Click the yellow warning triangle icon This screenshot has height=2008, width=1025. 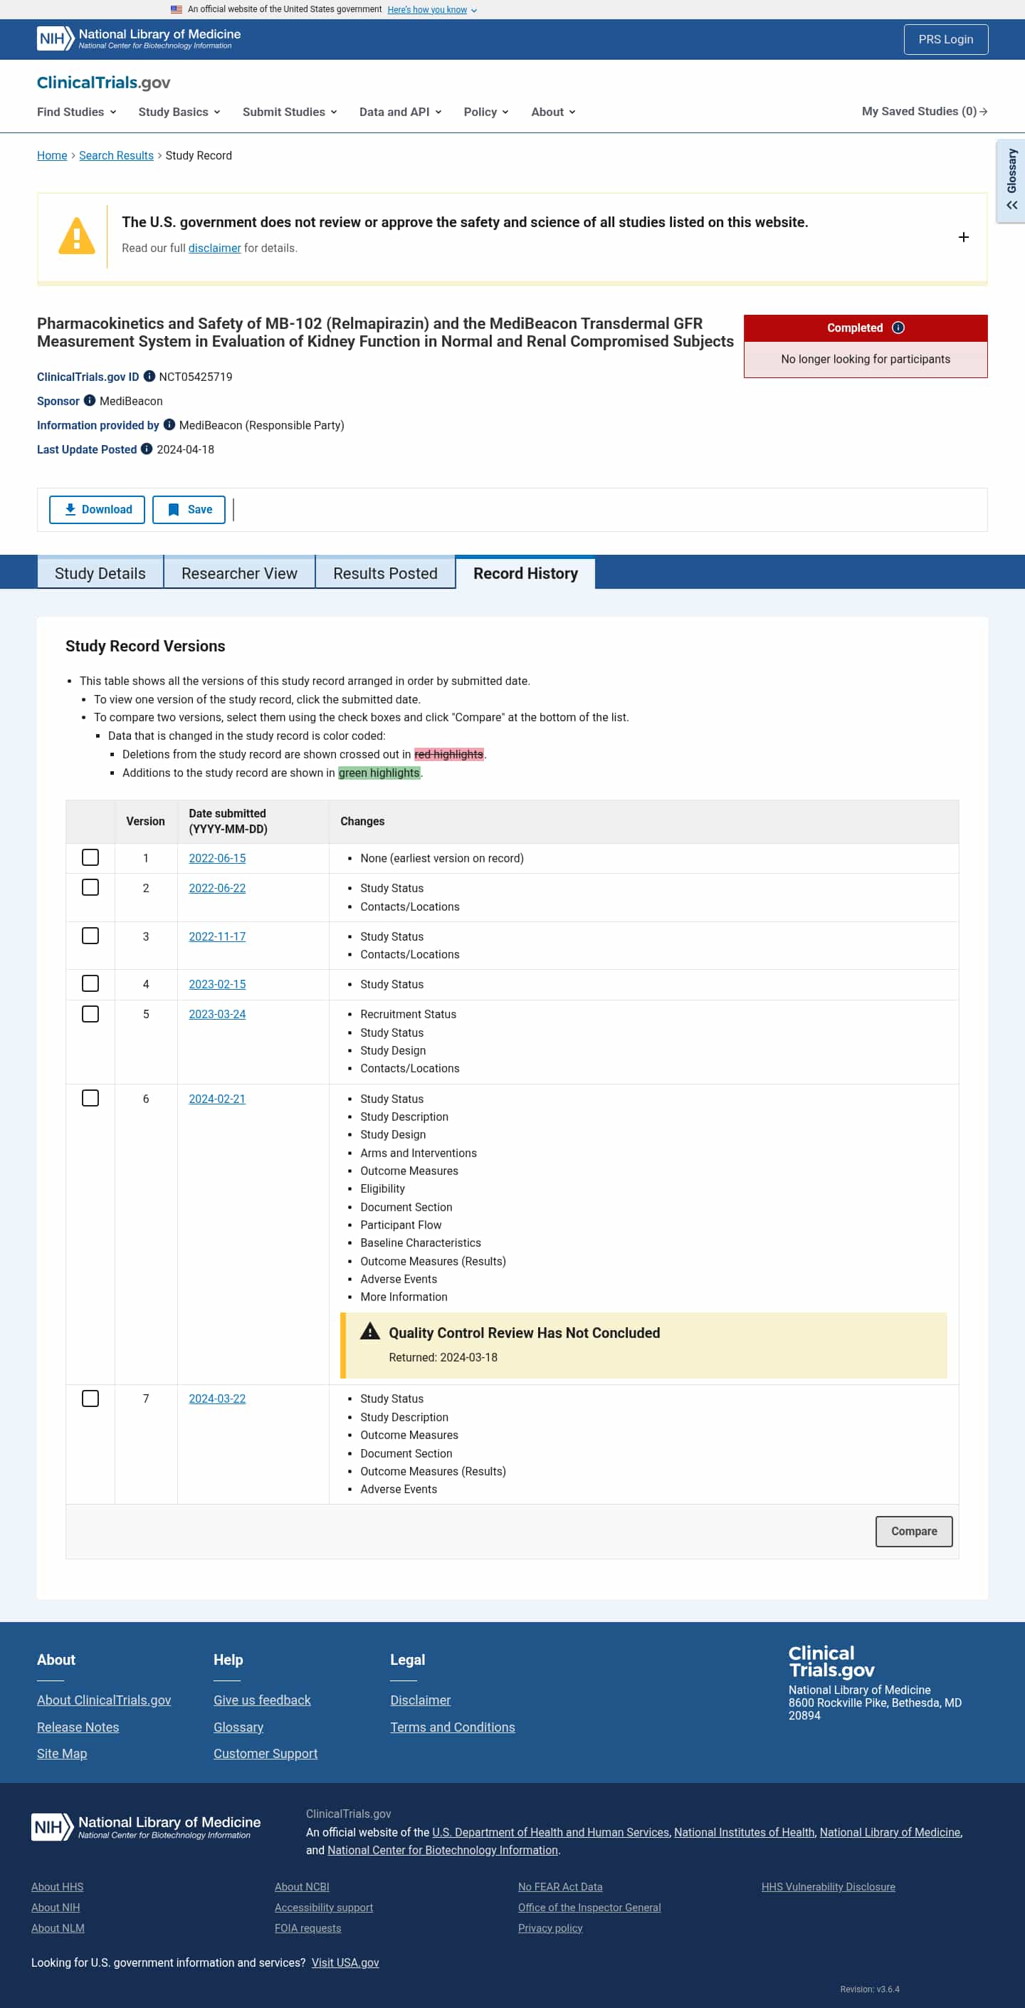pyautogui.click(x=76, y=236)
